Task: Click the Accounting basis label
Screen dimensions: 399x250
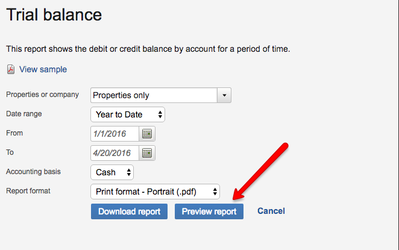Action: (x=33, y=172)
